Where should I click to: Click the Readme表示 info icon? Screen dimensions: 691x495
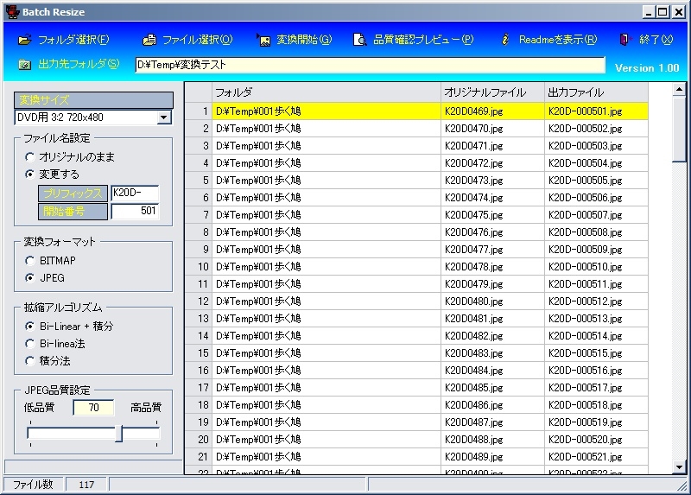(x=506, y=40)
